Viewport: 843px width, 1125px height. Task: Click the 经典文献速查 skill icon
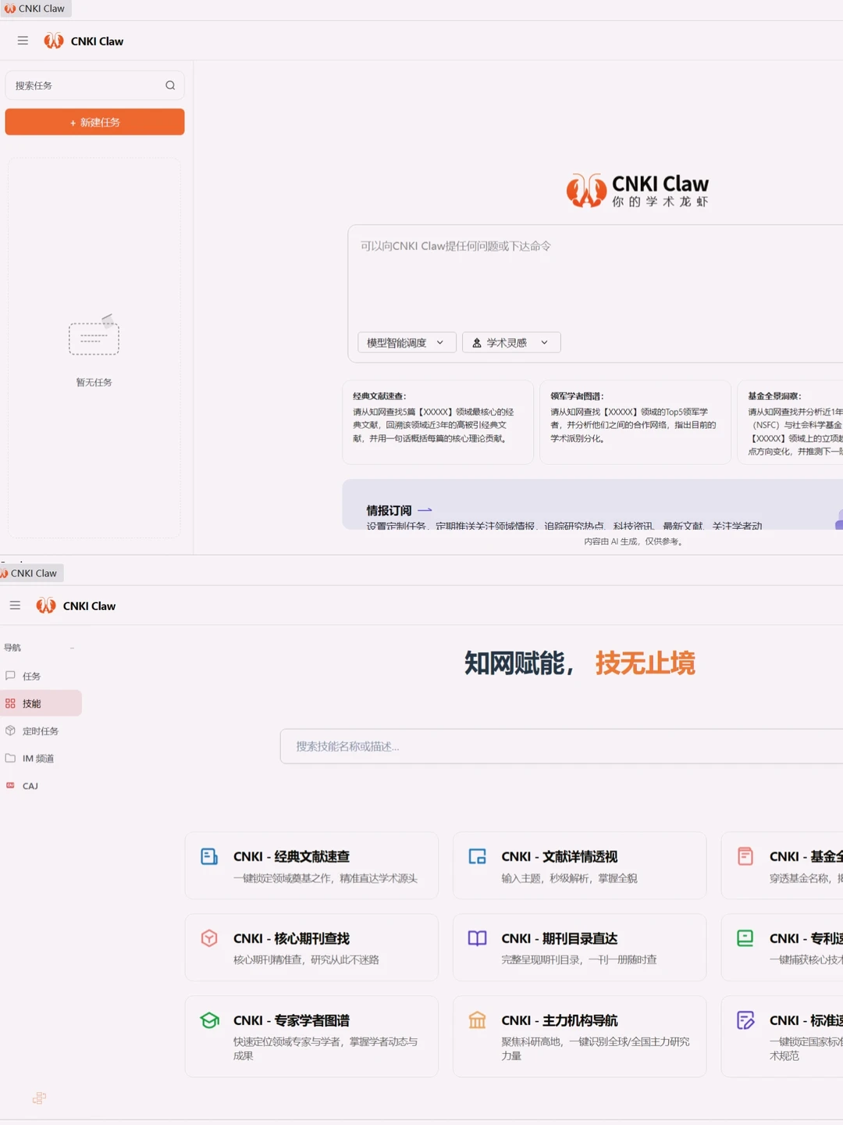209,856
